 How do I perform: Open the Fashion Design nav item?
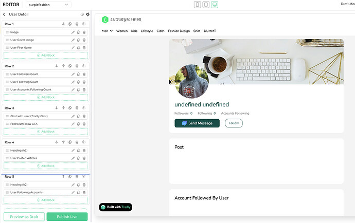(x=179, y=31)
